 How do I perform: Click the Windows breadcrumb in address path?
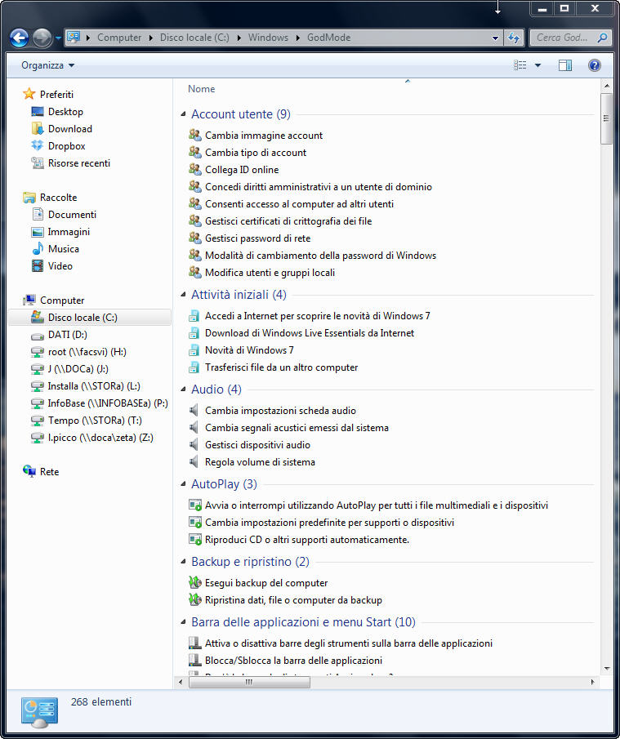point(268,38)
